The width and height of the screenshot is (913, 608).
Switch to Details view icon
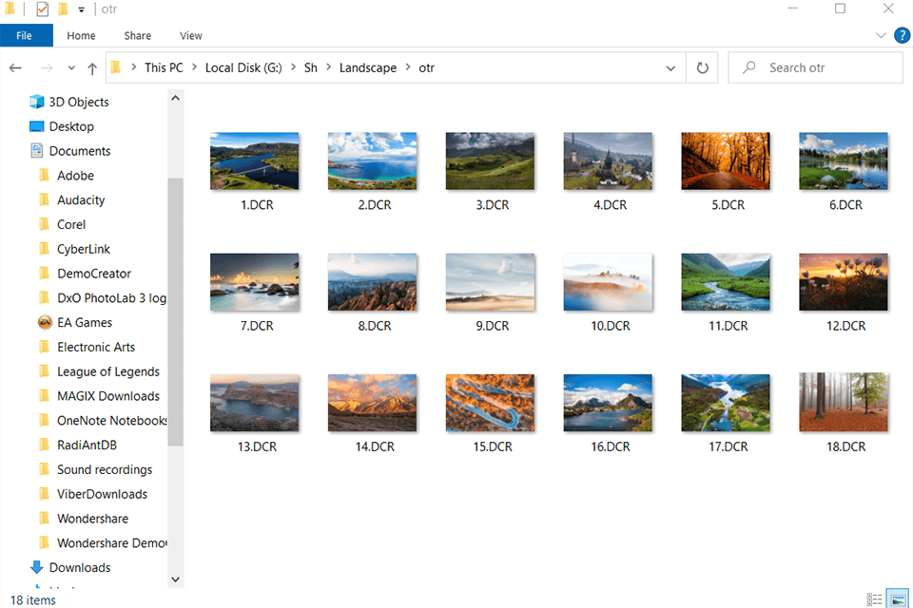tap(874, 599)
